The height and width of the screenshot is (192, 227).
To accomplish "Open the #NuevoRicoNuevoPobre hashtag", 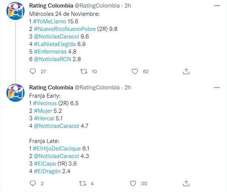I will click(x=64, y=29).
